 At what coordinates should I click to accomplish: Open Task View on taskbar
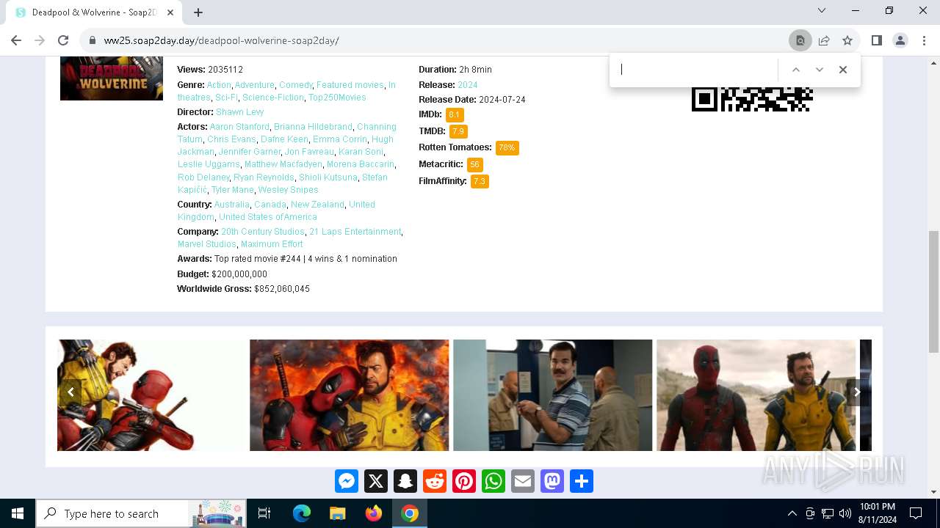(264, 514)
